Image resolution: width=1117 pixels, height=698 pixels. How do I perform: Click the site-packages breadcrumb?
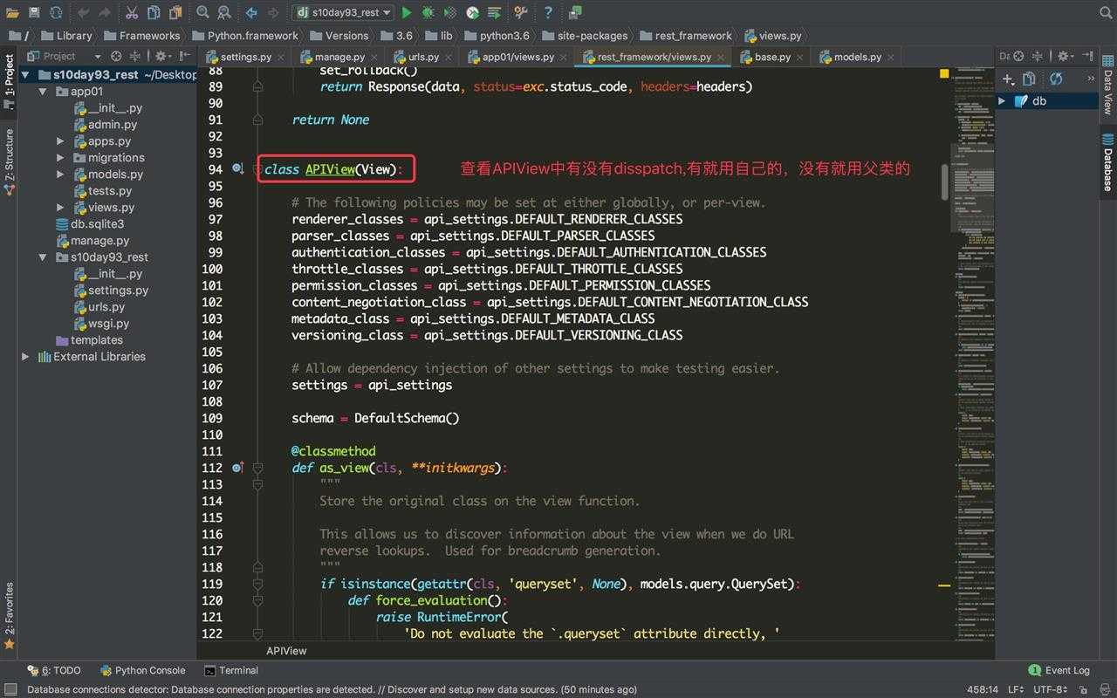[x=585, y=36]
